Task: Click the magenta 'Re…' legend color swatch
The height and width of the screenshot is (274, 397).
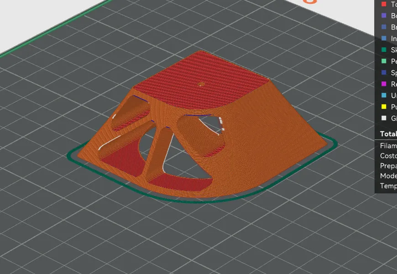Action: click(x=384, y=84)
